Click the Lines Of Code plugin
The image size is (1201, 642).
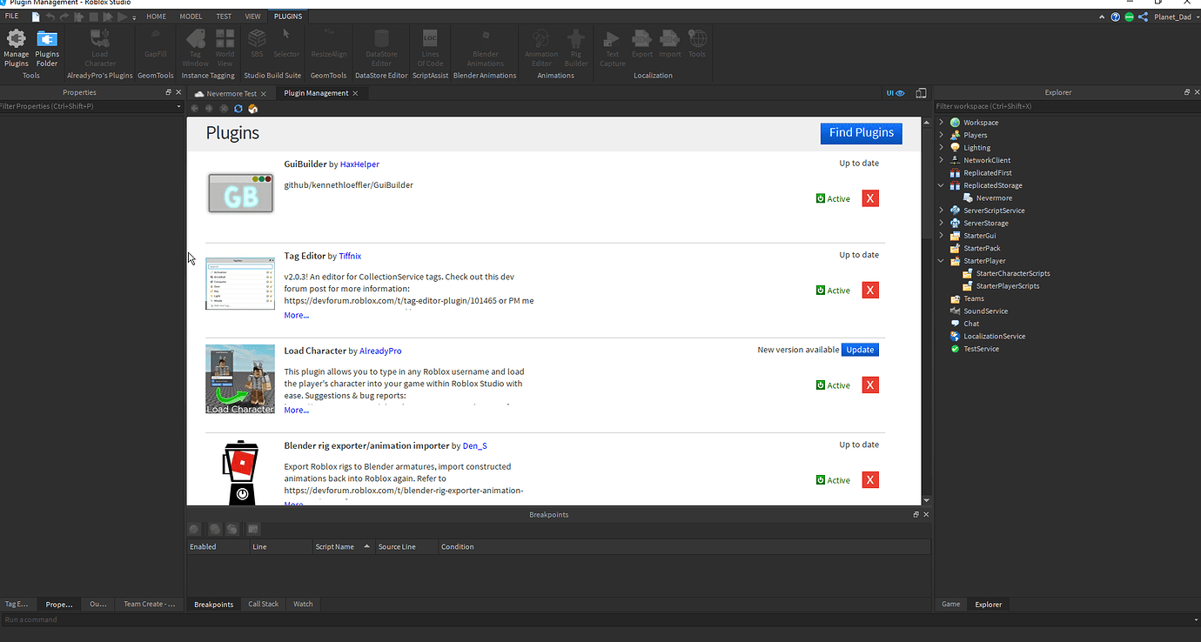click(x=430, y=48)
